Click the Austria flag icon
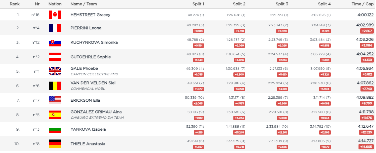Image resolution: width=376 pixels, height=153 pixels. [x=55, y=57]
